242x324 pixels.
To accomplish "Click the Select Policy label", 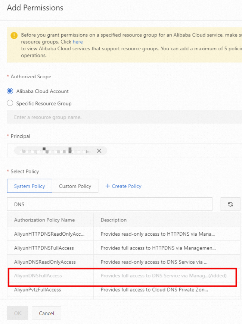I will tap(25, 171).
